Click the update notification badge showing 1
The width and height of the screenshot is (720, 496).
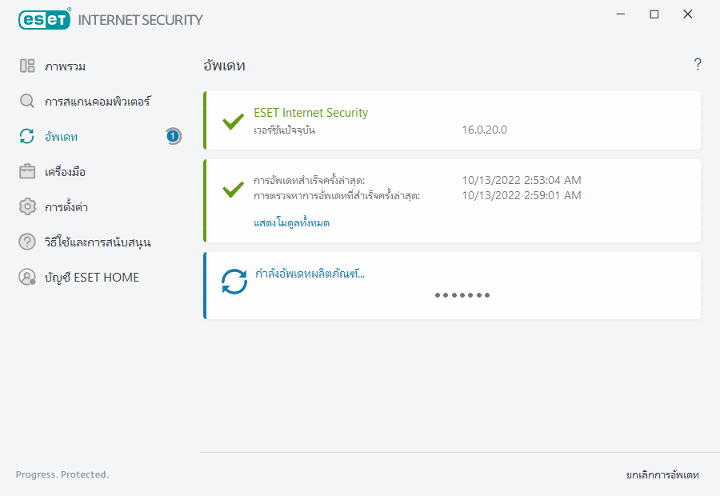pyautogui.click(x=173, y=136)
